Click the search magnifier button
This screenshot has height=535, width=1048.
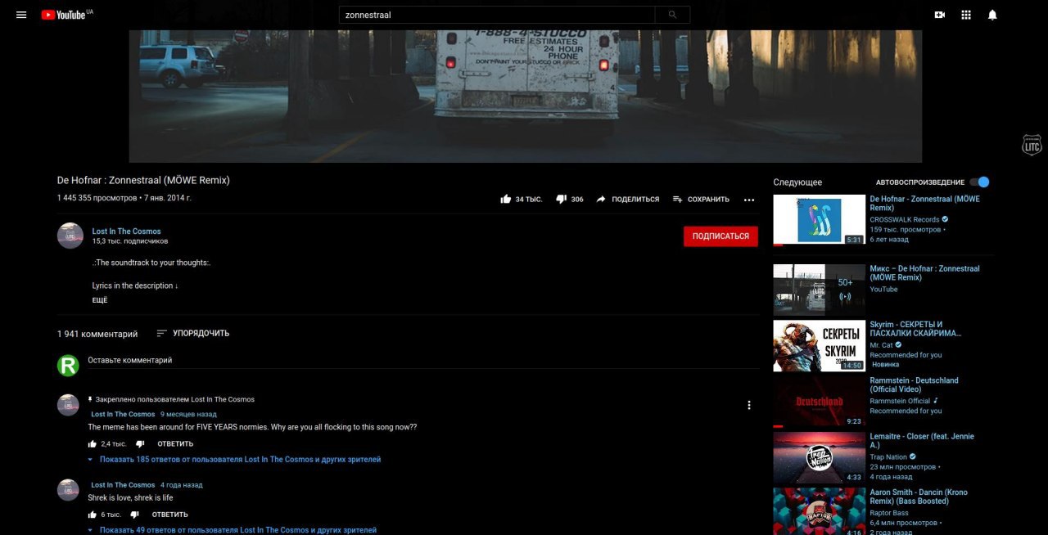pyautogui.click(x=672, y=15)
